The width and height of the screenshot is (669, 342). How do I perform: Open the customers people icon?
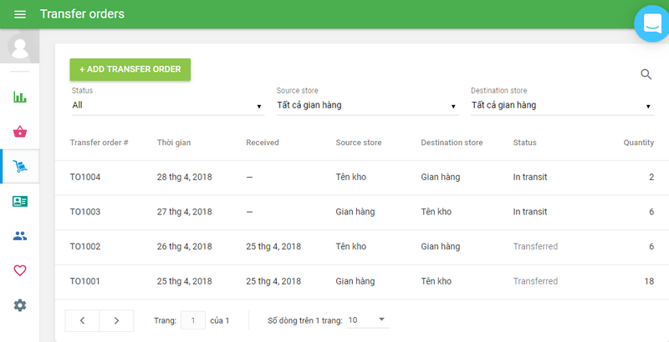(x=20, y=236)
